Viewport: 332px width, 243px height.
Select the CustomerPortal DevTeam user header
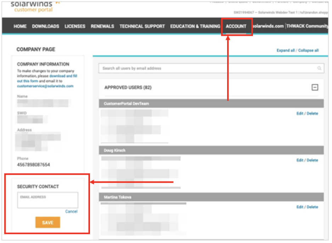[x=211, y=103]
